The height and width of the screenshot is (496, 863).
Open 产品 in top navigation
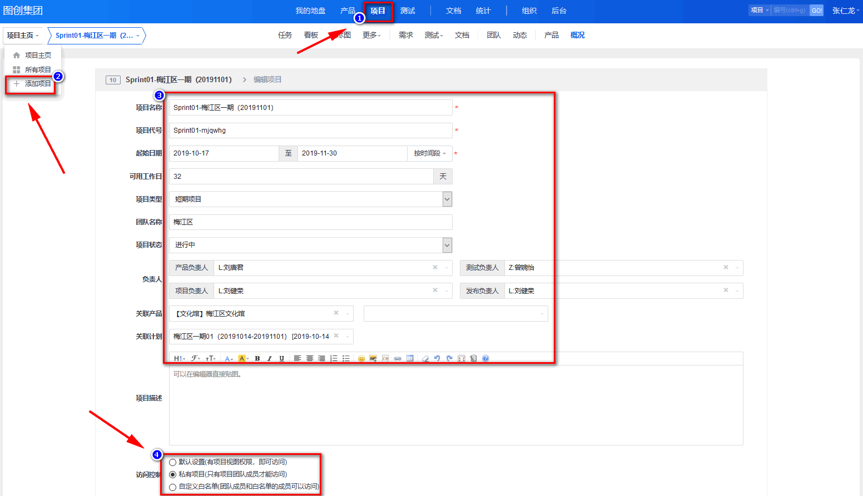(x=348, y=11)
